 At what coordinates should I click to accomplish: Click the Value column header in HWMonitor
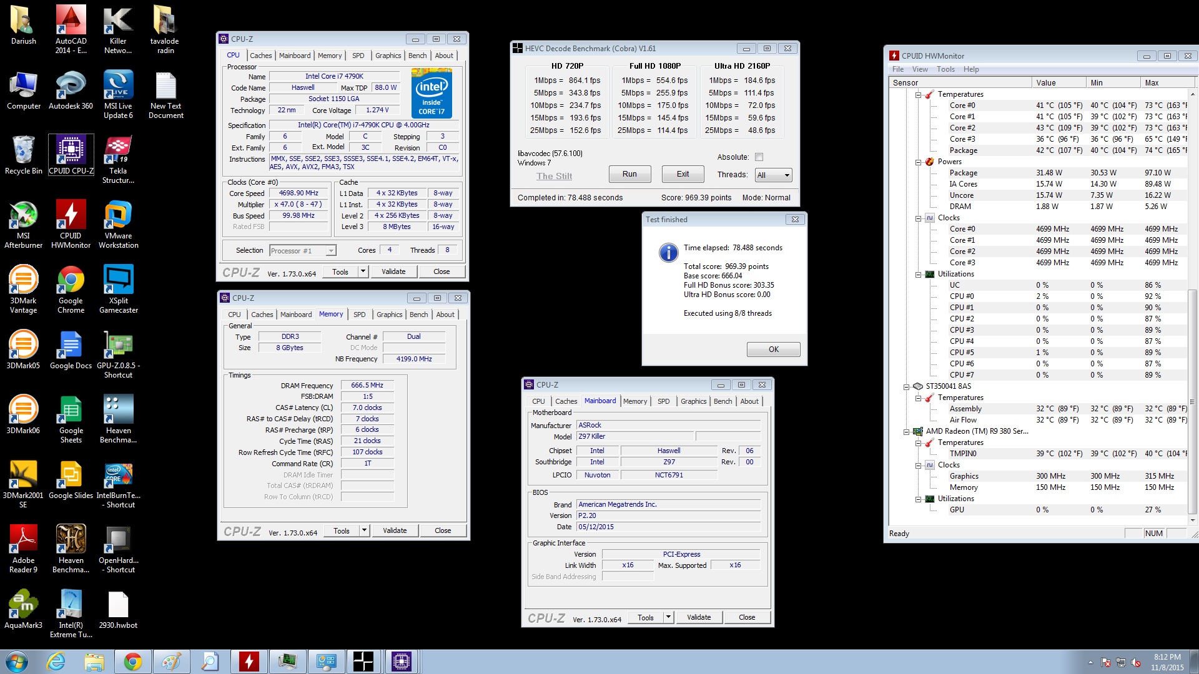(1058, 82)
